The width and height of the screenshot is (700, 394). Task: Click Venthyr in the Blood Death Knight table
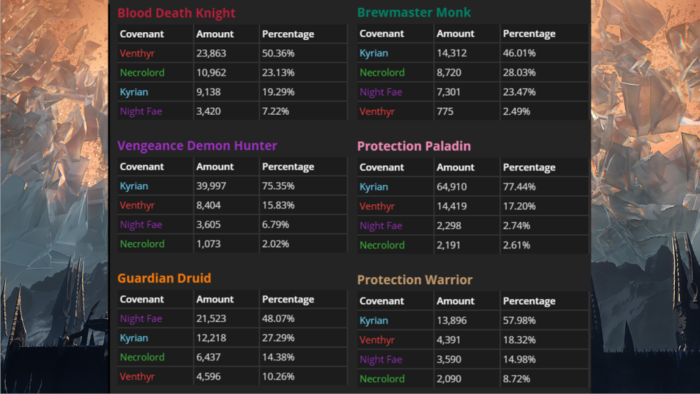[137, 53]
